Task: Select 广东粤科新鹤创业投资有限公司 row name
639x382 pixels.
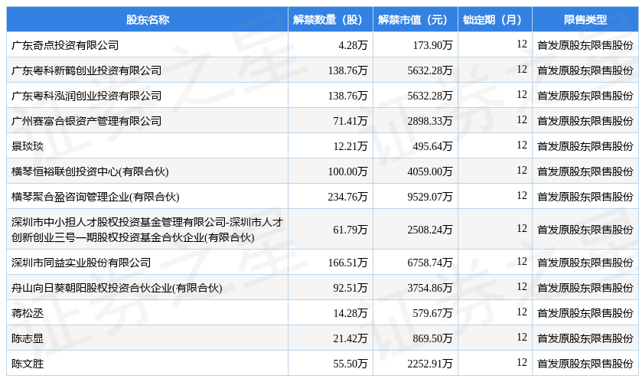Action: (x=86, y=70)
